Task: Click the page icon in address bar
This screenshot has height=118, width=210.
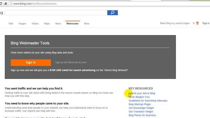Action: tap(11, 4)
